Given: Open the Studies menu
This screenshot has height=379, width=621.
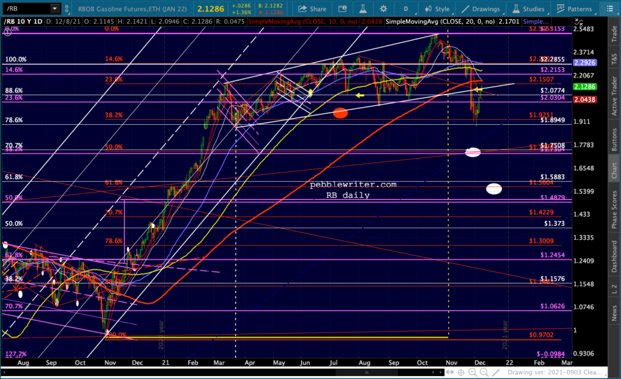Looking at the screenshot, I should click(529, 8).
